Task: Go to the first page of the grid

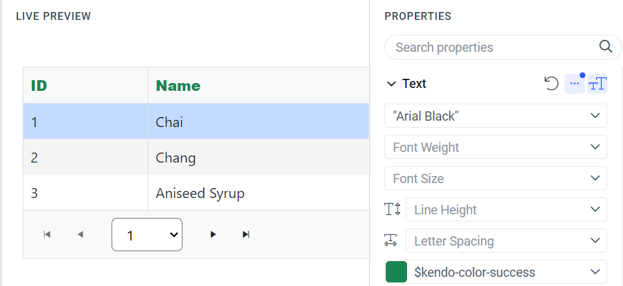Action: (47, 234)
